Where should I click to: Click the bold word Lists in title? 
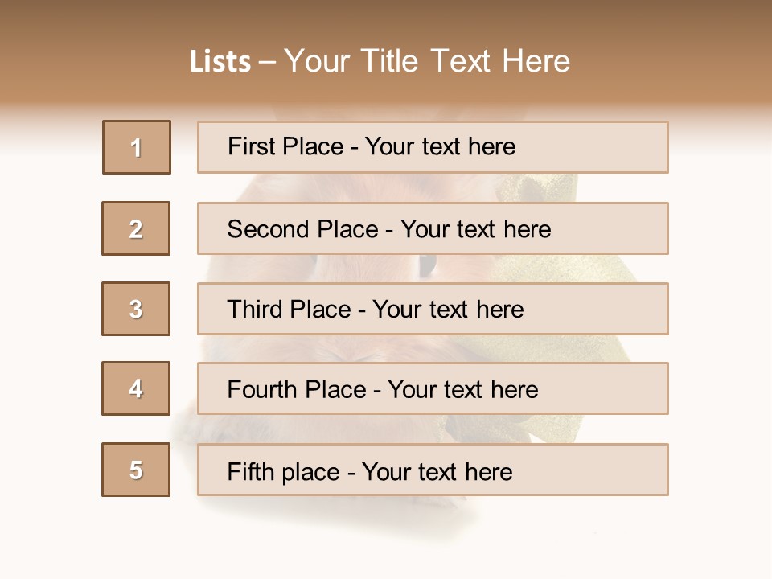[220, 61]
